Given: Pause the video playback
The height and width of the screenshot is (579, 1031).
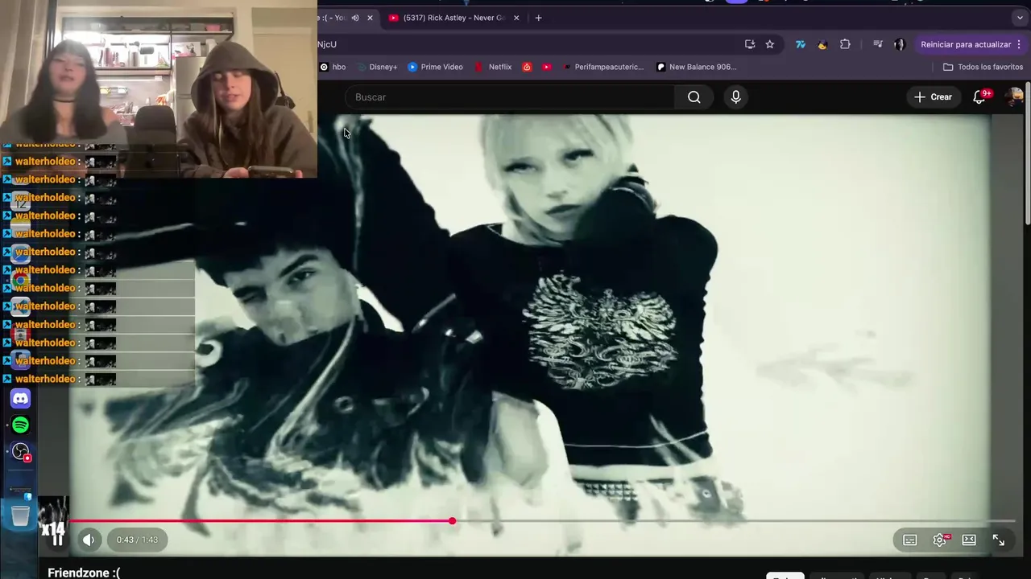Looking at the screenshot, I should [57, 540].
